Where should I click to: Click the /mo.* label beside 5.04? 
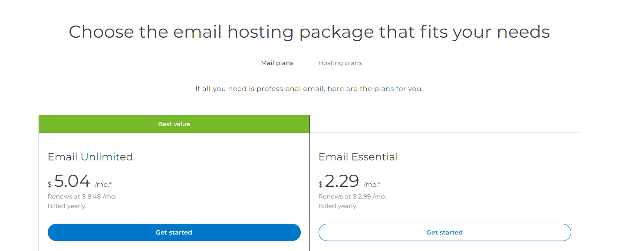click(102, 185)
